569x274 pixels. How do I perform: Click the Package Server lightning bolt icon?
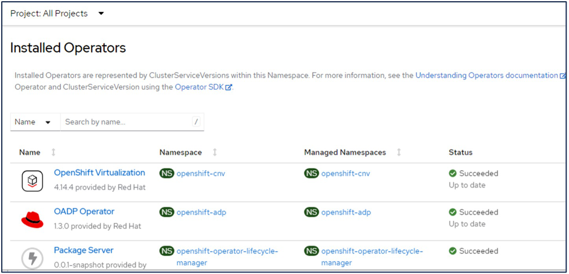click(32, 258)
